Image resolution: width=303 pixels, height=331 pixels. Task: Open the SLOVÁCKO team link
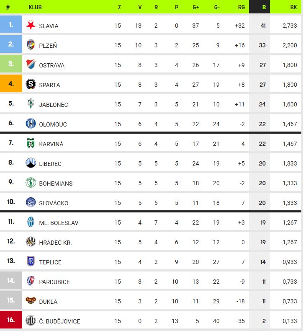(54, 203)
